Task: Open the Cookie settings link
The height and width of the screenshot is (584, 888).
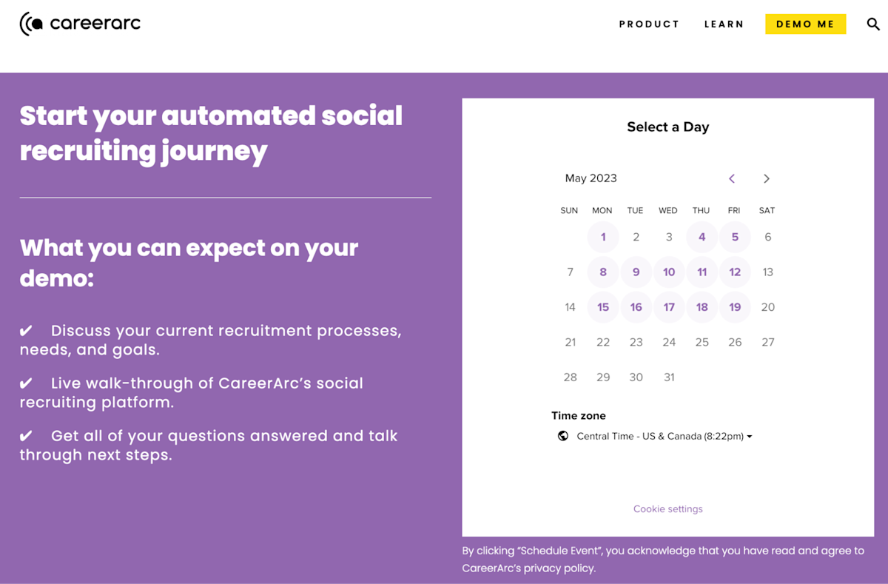Action: coord(667,509)
